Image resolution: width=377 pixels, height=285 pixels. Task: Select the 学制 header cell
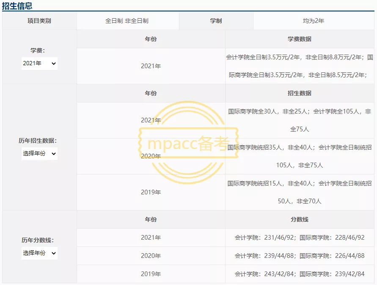tap(216, 20)
